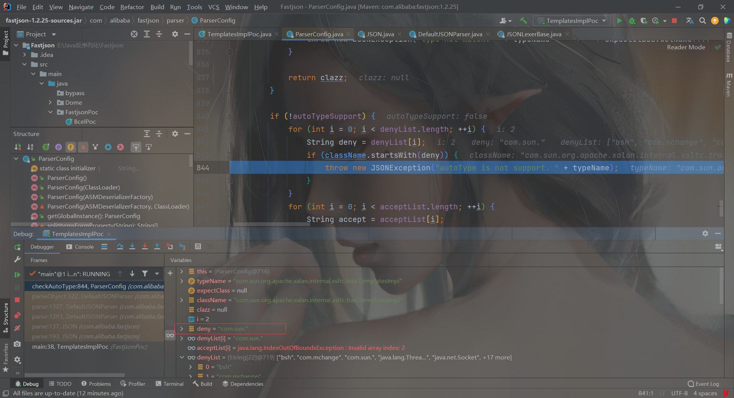Toggle Sort by Visibility in Structure

(x=18, y=147)
